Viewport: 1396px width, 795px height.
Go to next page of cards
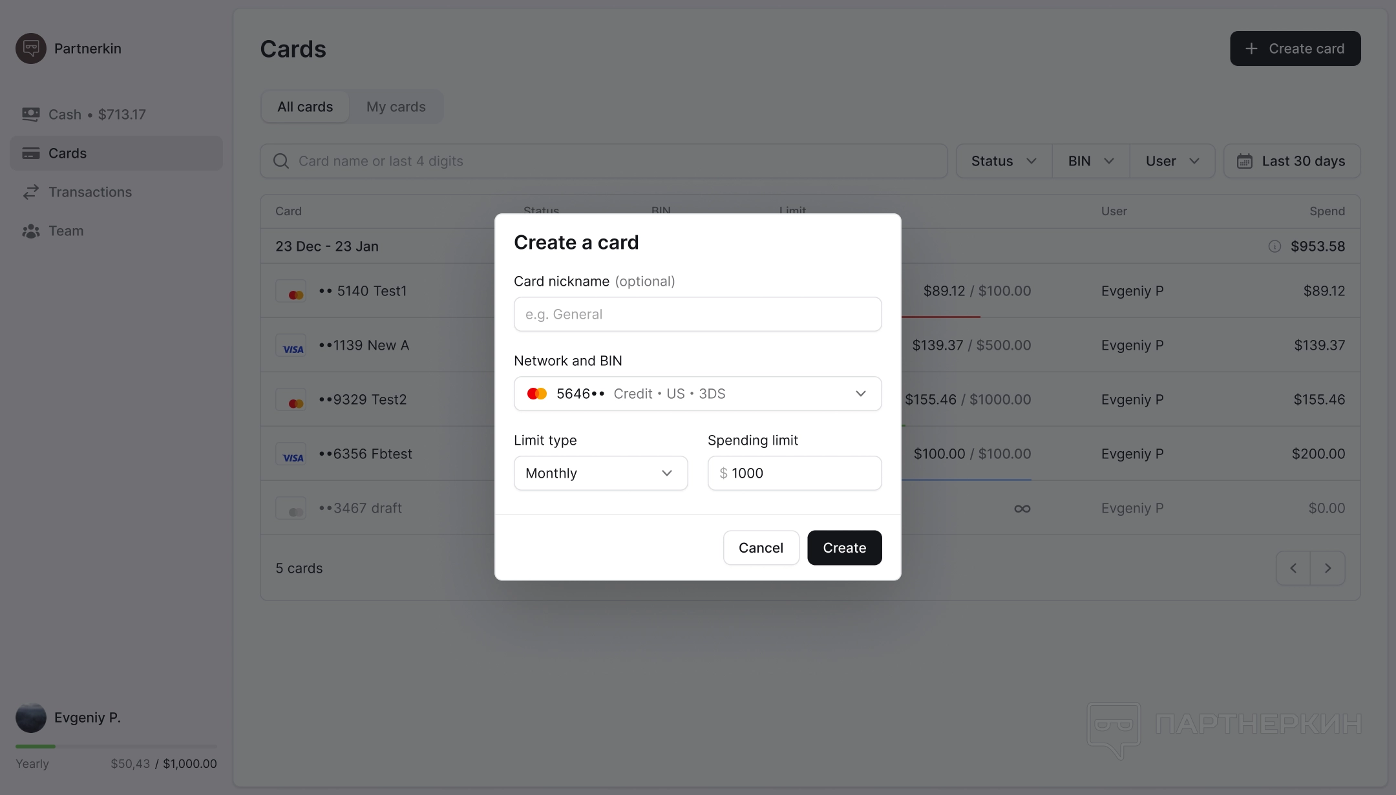(1327, 568)
